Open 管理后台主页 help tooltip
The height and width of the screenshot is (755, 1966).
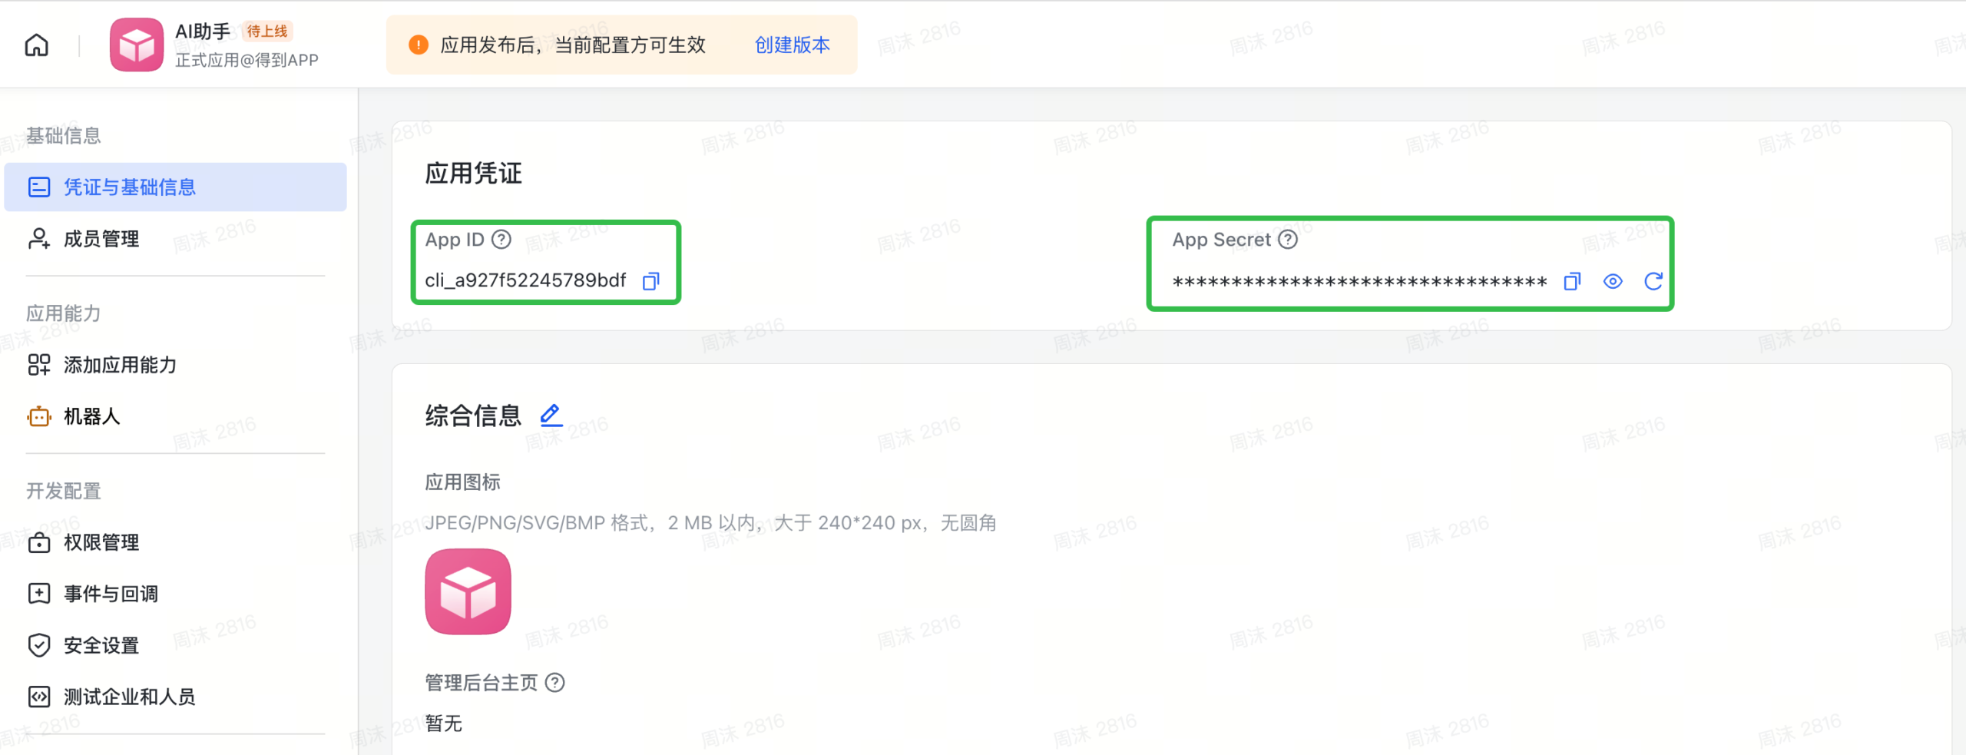click(556, 683)
